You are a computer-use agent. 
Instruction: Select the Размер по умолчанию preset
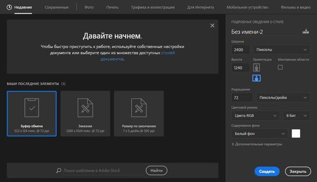139,113
